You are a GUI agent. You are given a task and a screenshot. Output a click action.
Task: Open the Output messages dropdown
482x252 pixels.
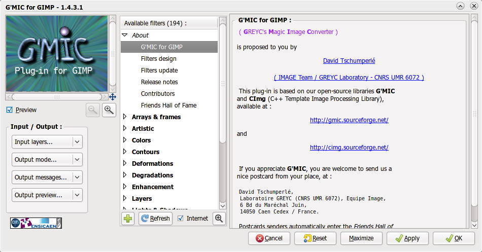[47, 177]
